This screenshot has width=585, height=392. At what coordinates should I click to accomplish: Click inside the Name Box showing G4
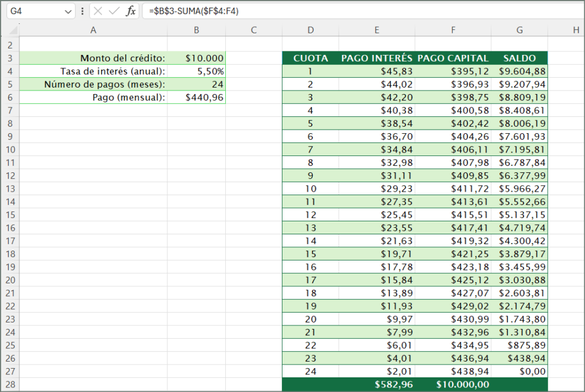[x=32, y=11]
